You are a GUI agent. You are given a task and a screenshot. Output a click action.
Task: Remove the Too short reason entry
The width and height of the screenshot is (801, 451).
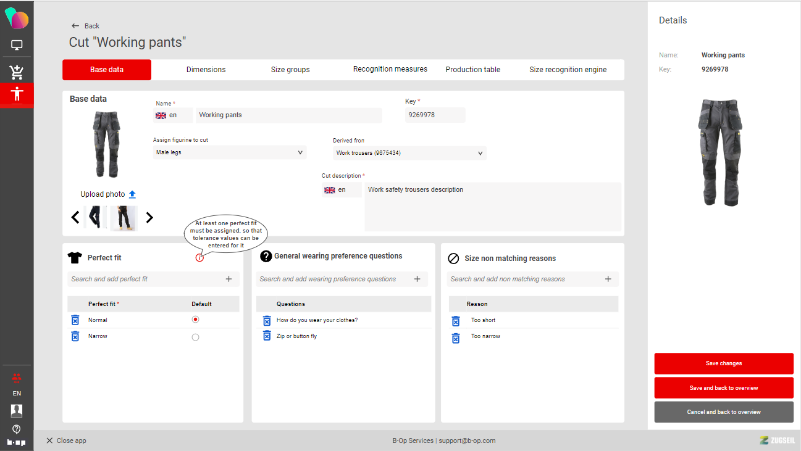tap(456, 321)
